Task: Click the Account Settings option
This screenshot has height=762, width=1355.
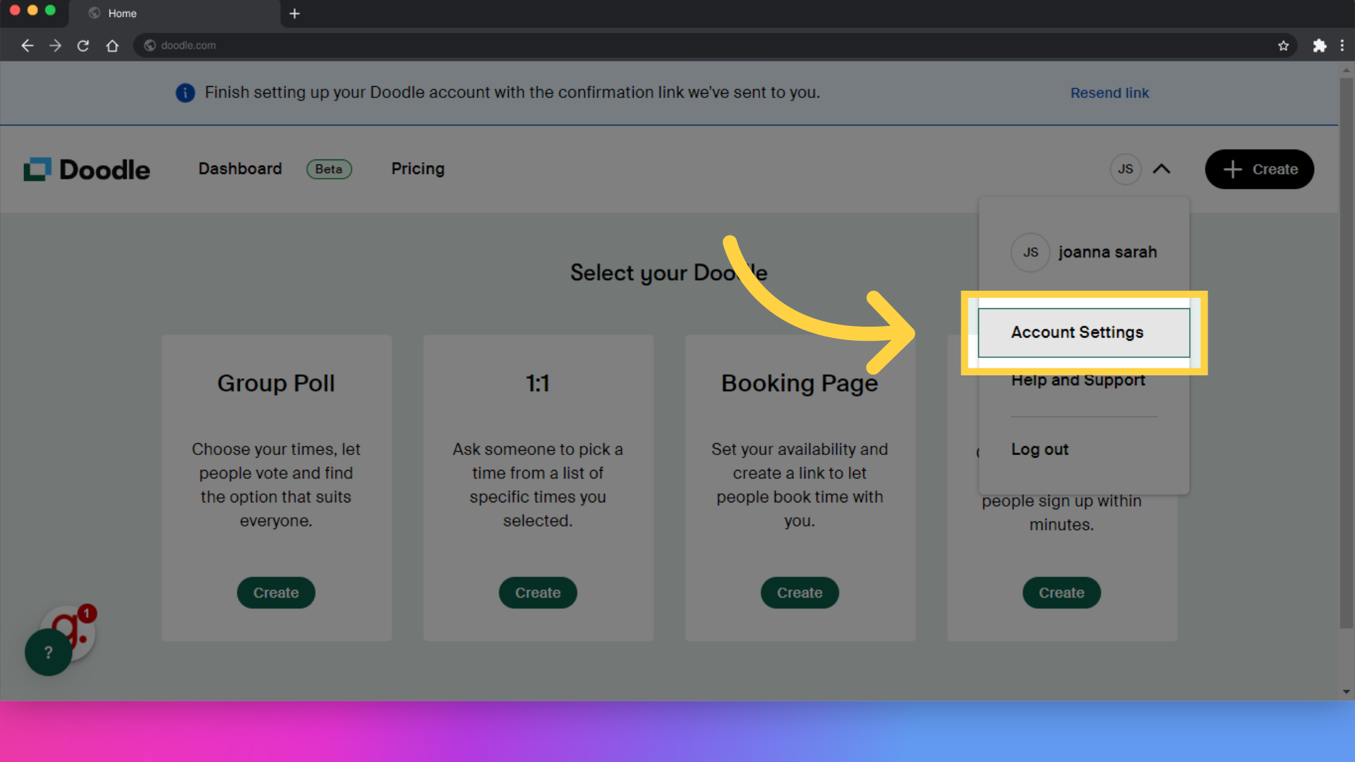Action: [1078, 332]
